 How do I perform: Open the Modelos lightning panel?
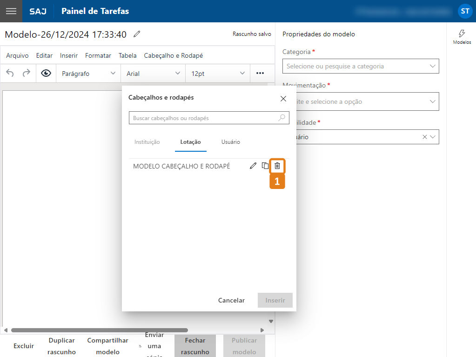click(462, 37)
